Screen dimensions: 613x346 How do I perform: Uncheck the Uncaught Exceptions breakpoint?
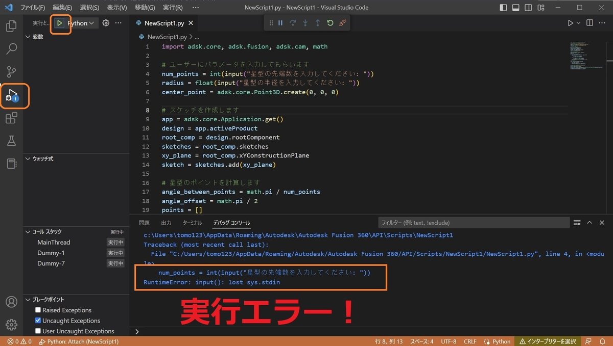38,321
